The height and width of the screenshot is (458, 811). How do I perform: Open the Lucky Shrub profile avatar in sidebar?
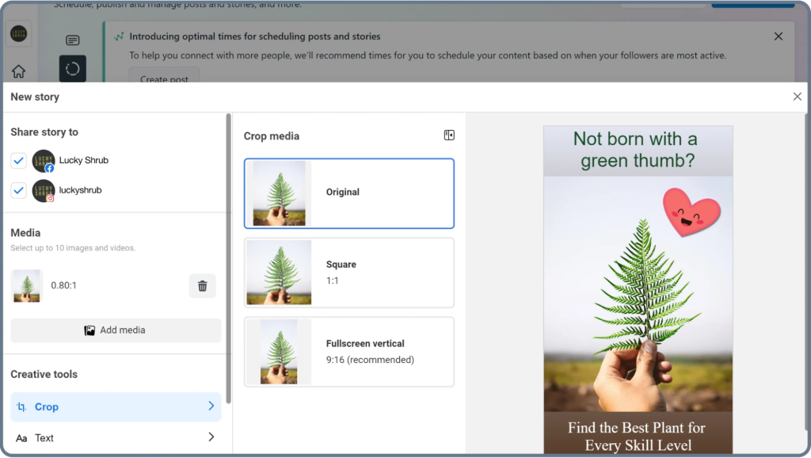[x=19, y=34]
